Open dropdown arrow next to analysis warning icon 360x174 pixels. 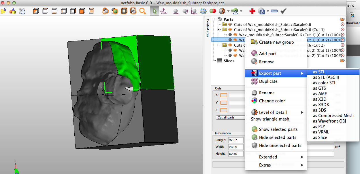(x=241, y=12)
